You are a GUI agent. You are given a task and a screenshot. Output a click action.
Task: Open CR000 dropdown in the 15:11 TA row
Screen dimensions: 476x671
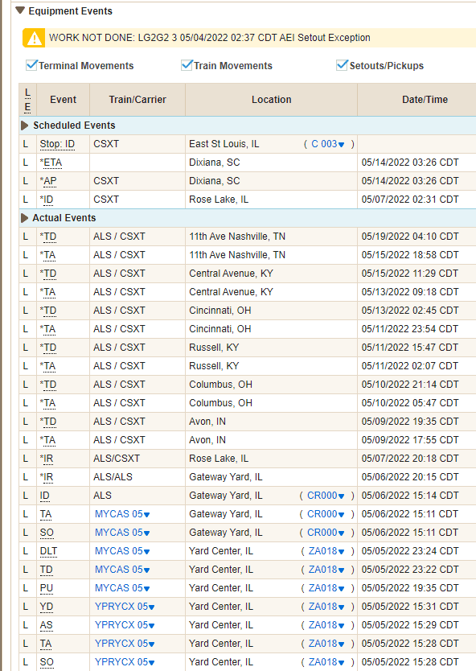tap(326, 514)
